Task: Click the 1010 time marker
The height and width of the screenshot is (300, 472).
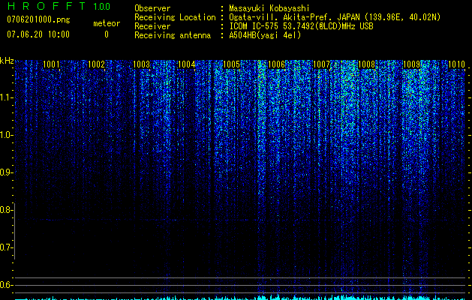Action: (456, 64)
